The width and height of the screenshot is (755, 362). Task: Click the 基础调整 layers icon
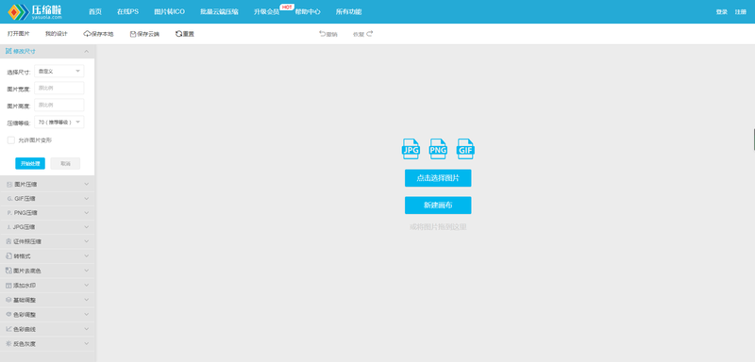8,300
